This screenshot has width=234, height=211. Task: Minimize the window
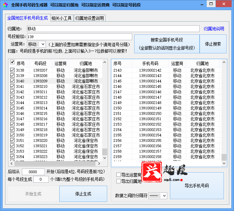tap(202, 4)
